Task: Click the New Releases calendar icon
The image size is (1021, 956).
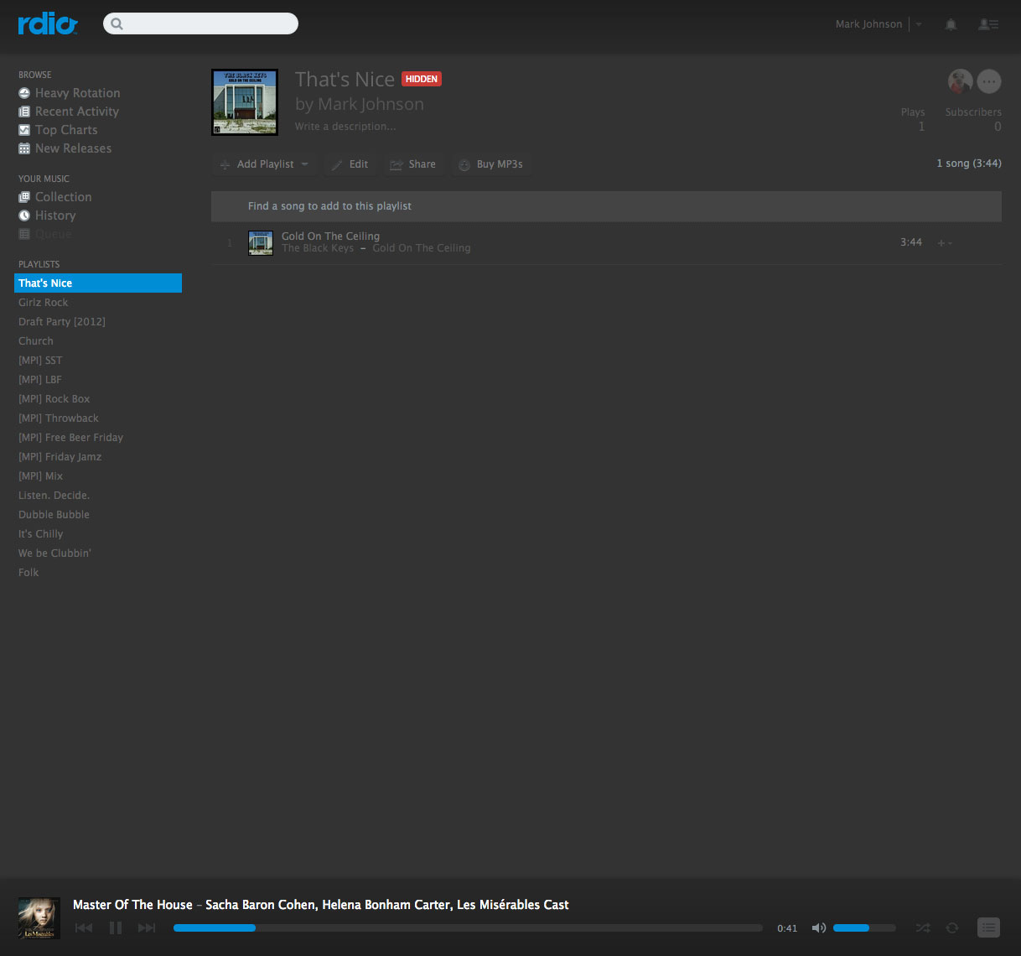Action: tap(24, 148)
